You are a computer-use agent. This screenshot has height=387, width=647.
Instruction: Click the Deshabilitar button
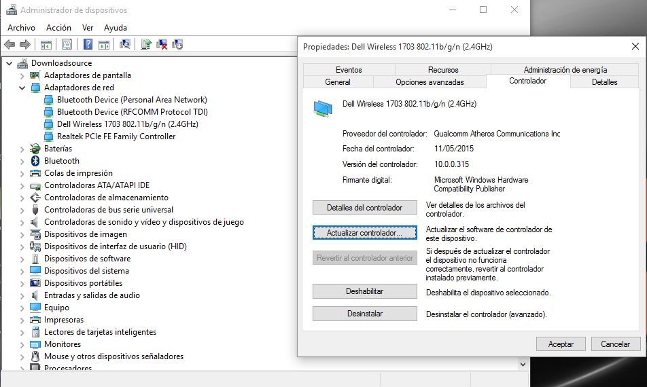(x=365, y=291)
